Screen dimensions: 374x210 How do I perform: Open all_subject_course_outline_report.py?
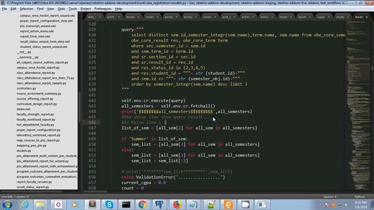point(42,62)
